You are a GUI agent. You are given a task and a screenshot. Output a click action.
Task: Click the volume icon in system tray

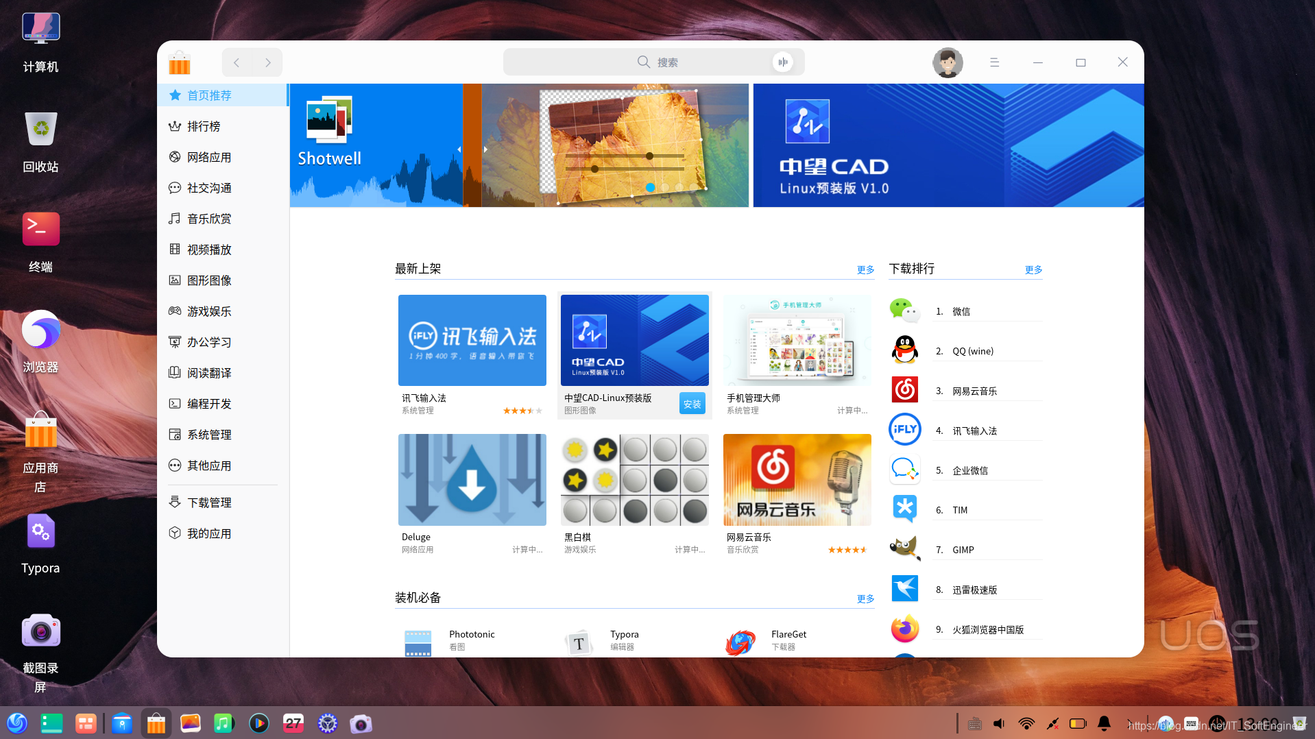1000,723
